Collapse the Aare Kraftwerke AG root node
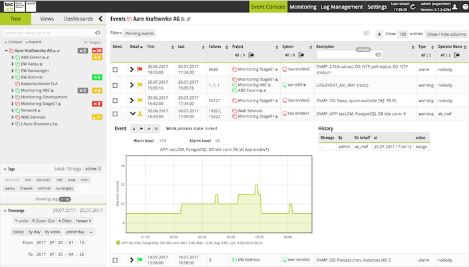This screenshot has width=469, height=267. [6, 50]
